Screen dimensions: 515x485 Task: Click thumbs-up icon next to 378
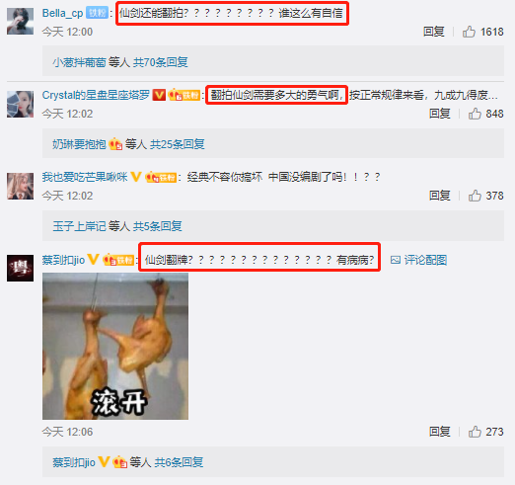point(475,196)
